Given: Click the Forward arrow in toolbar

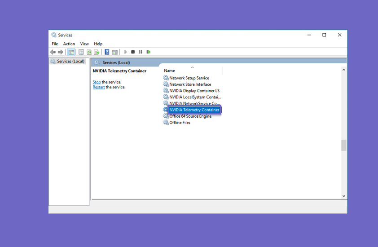Looking at the screenshot, I should (61, 52).
